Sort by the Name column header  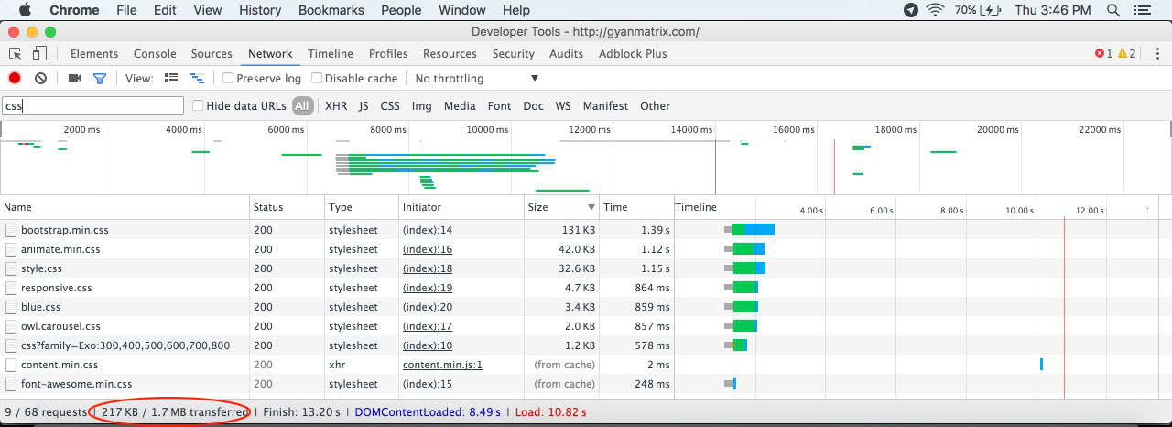pyautogui.click(x=125, y=207)
